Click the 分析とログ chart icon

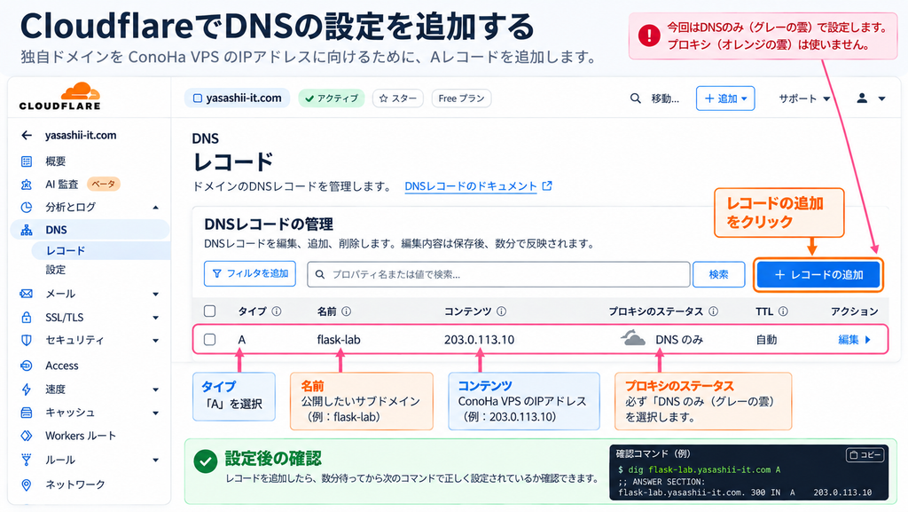pyautogui.click(x=27, y=207)
